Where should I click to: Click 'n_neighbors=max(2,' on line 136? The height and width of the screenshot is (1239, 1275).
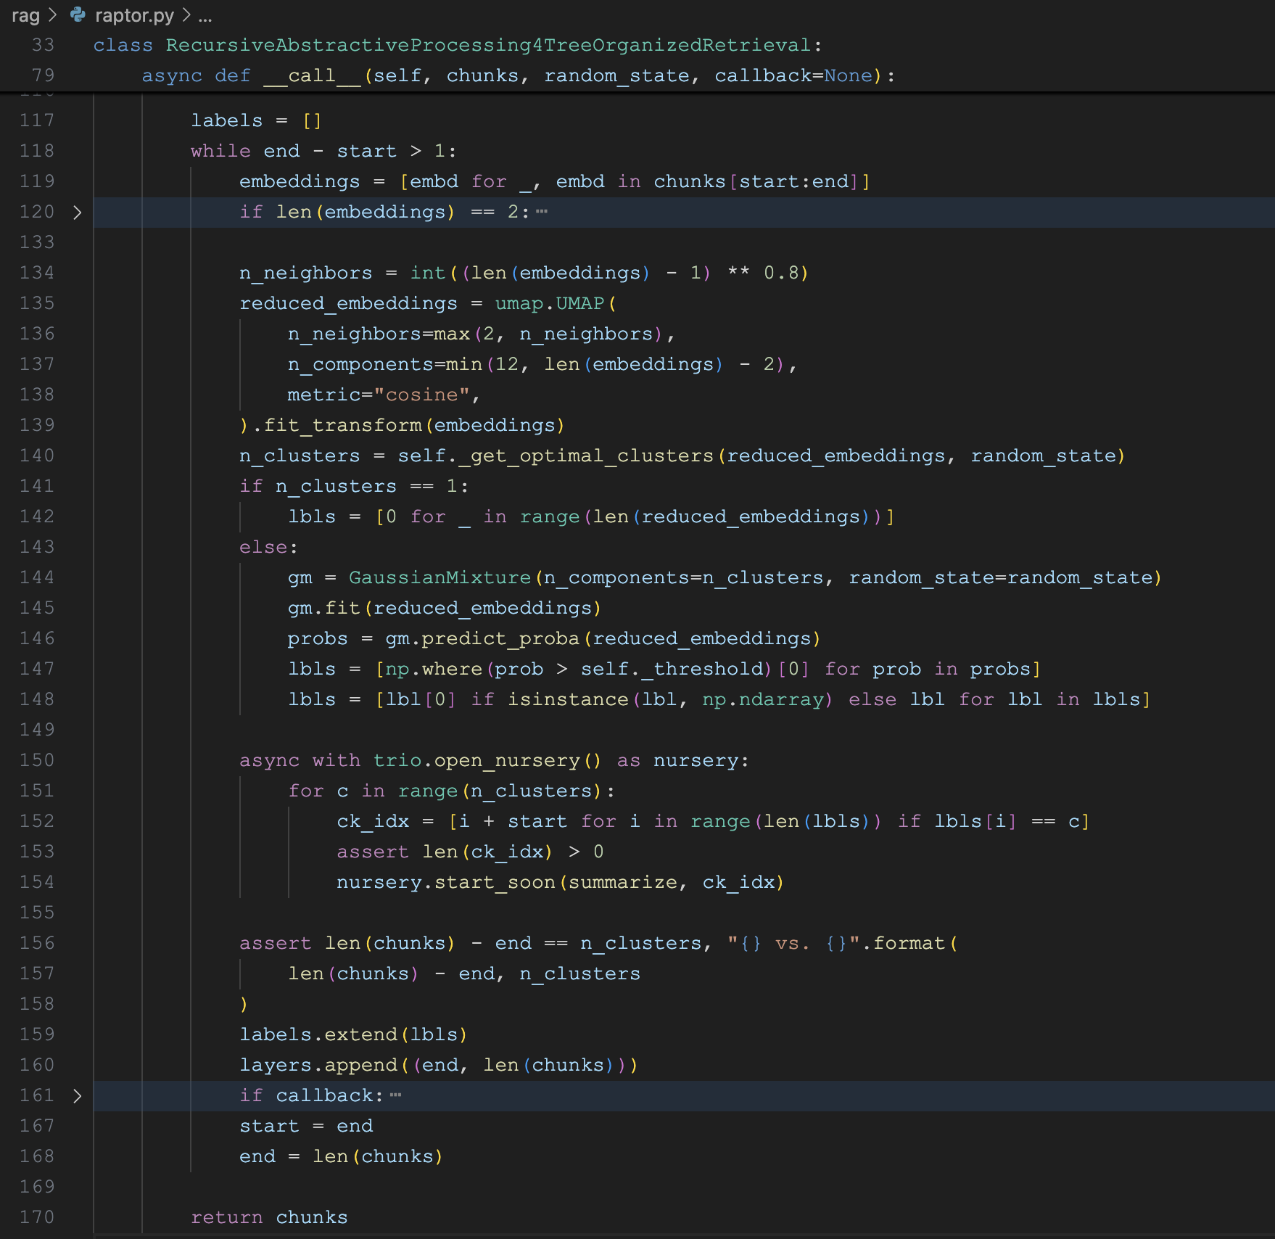[397, 334]
